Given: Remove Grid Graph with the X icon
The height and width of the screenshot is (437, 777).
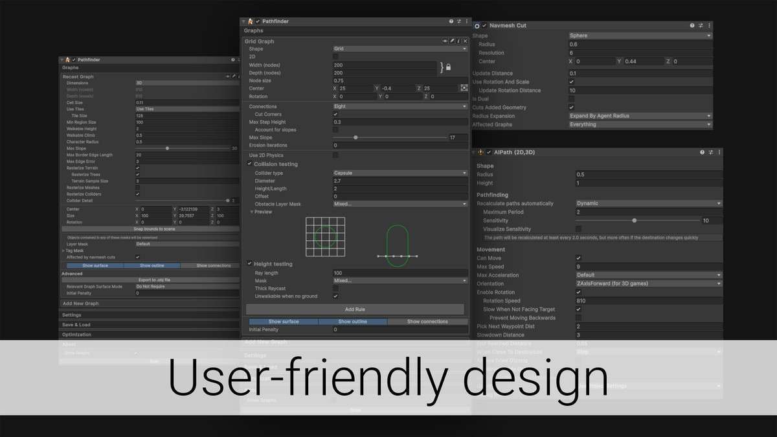Looking at the screenshot, I should point(465,41).
